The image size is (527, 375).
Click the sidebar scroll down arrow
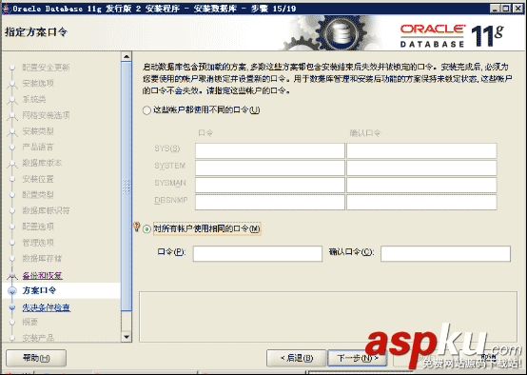point(127,337)
